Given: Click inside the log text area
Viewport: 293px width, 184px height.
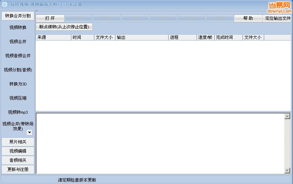Looking at the screenshot, I should 160,143.
